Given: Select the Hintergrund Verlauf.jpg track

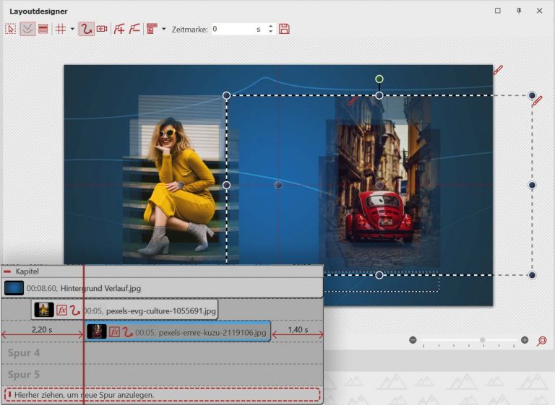Looking at the screenshot, I should tap(162, 288).
